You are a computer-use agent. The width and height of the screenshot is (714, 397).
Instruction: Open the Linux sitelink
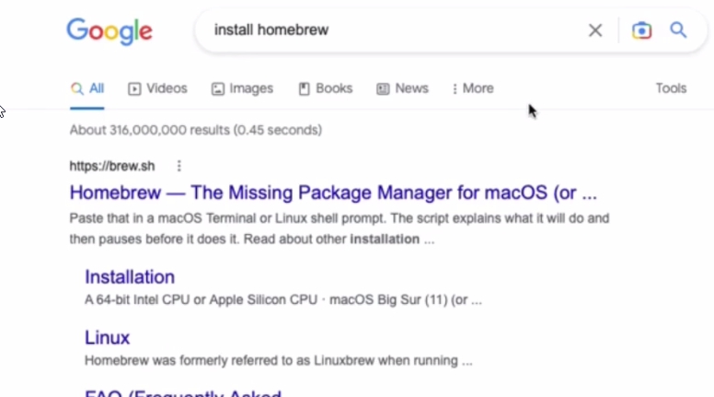point(107,338)
